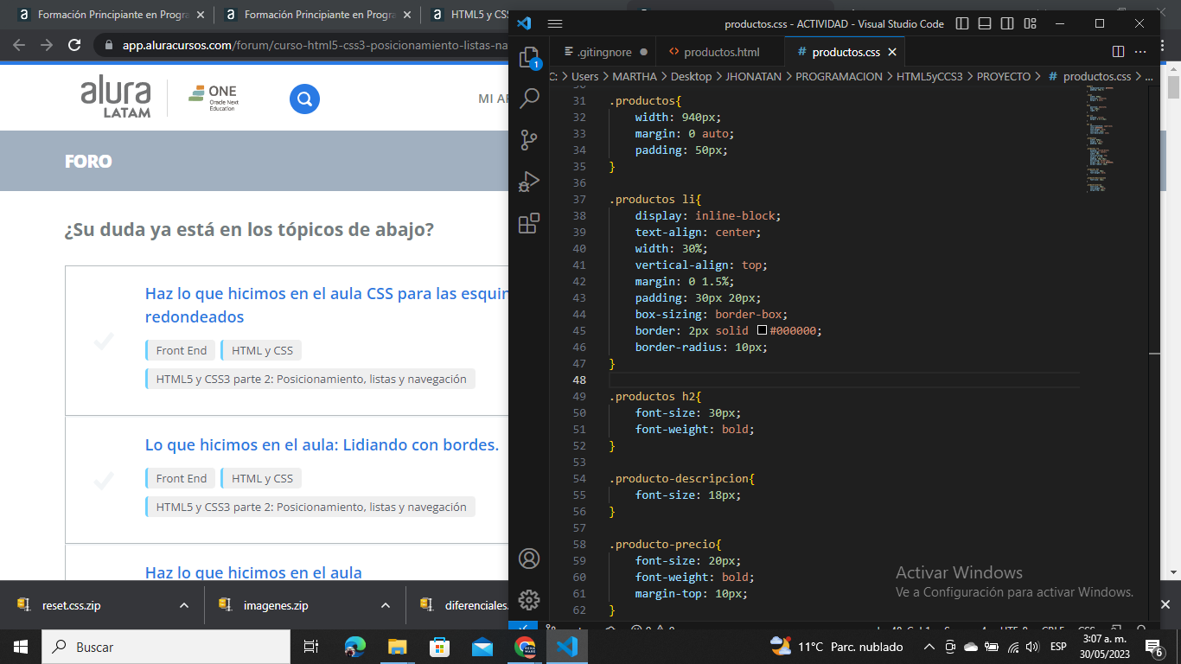The width and height of the screenshot is (1181, 664).
Task: Open the Chrome taskbar icon
Action: tap(524, 647)
